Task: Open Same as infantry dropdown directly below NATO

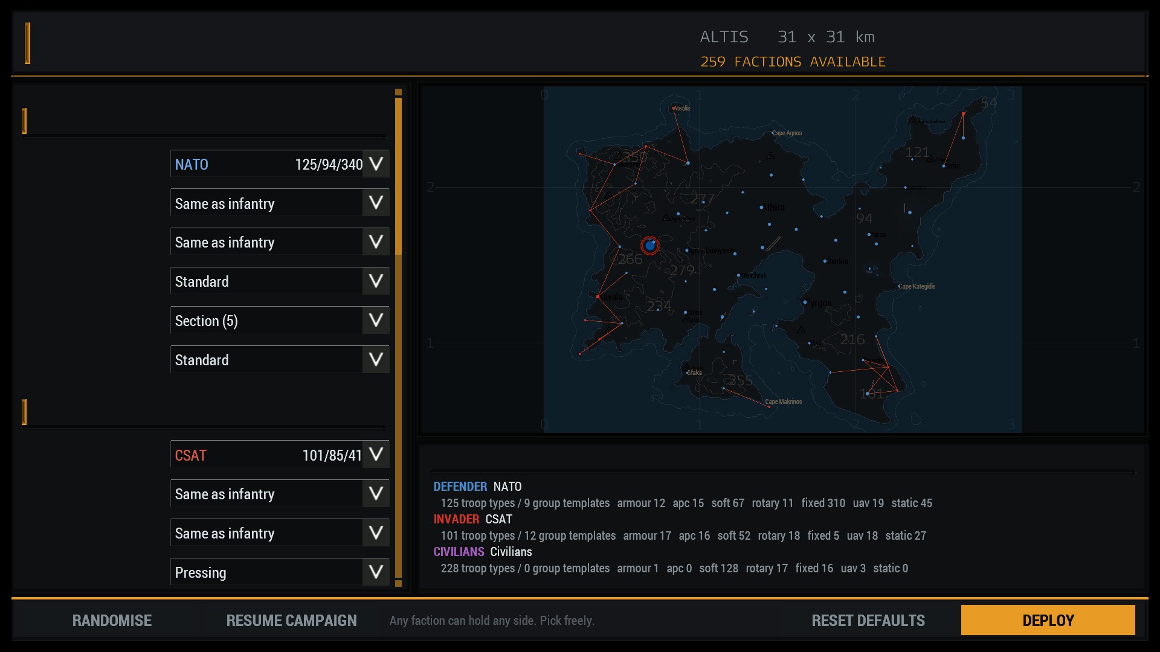Action: click(x=280, y=203)
